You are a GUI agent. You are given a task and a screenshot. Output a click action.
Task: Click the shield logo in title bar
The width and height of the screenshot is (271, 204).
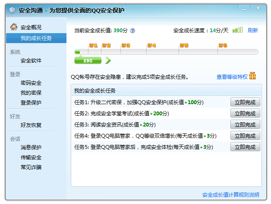coord(12,10)
